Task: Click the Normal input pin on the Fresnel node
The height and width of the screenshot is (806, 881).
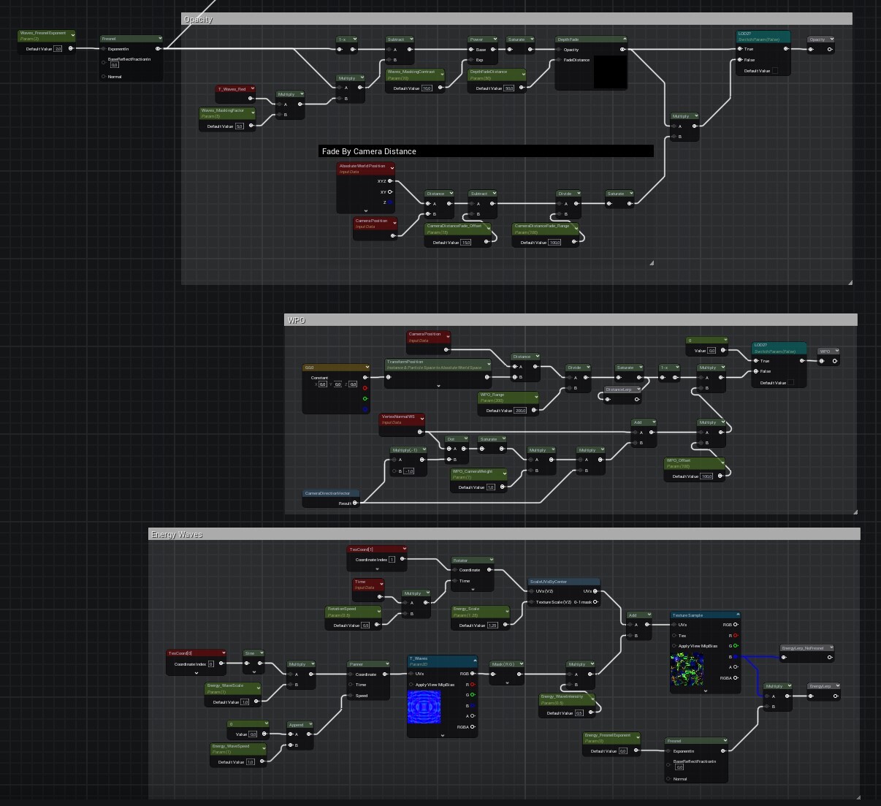Action: click(x=104, y=76)
